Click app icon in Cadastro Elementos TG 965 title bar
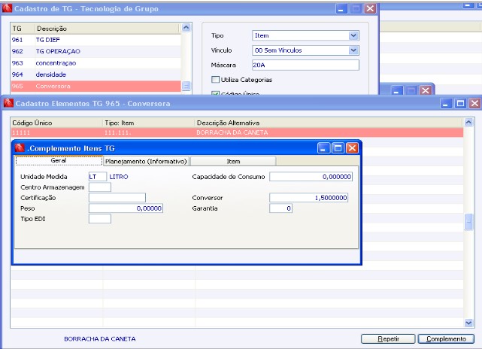 [x=8, y=103]
